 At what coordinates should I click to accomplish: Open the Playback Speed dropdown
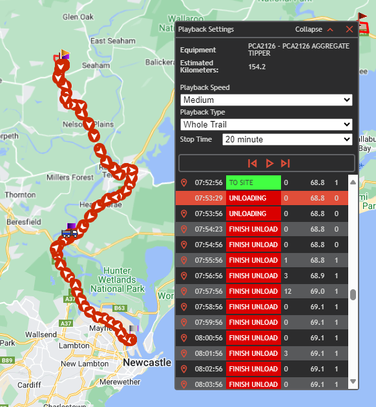click(x=266, y=100)
